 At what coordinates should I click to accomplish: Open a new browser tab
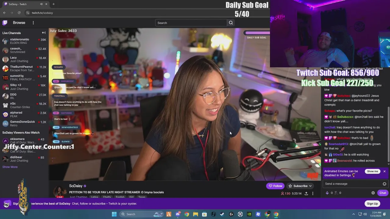54,4
